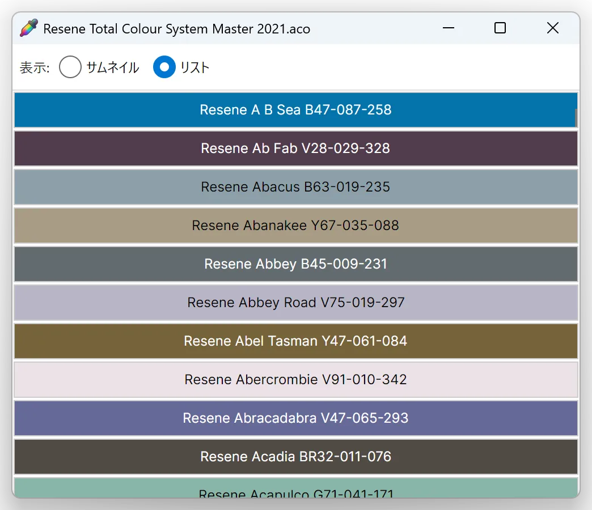Select the Resene Abercrombie swatch
The width and height of the screenshot is (592, 510).
point(295,380)
